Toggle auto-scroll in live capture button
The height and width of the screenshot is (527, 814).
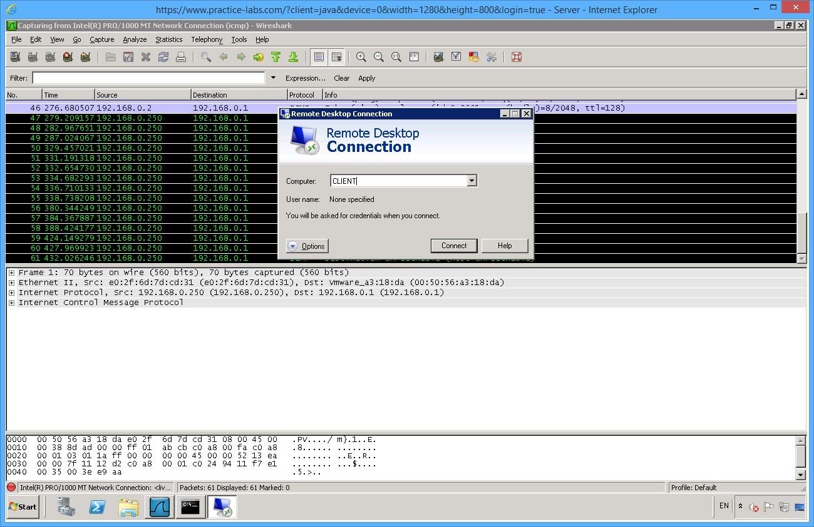(x=336, y=57)
